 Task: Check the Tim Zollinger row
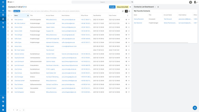pos(8,35)
